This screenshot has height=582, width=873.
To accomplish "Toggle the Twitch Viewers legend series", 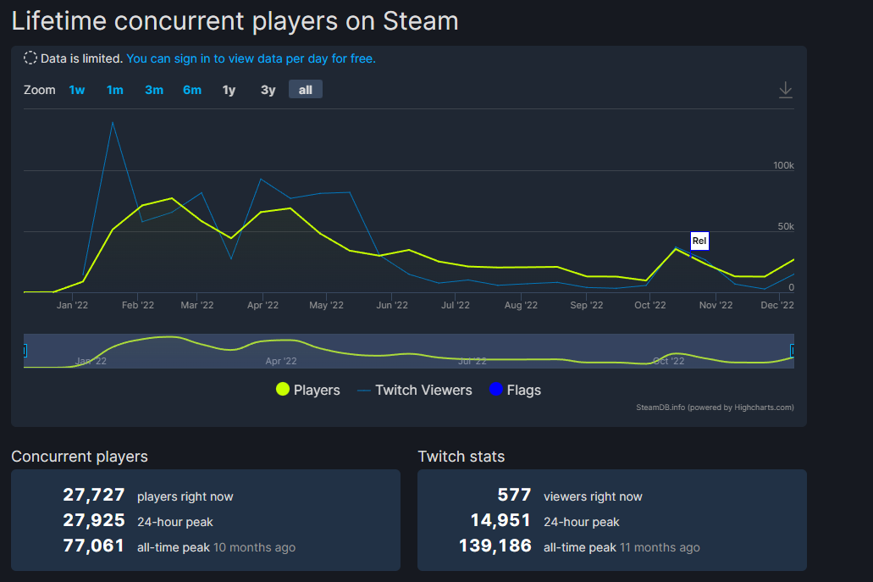I will [x=415, y=390].
